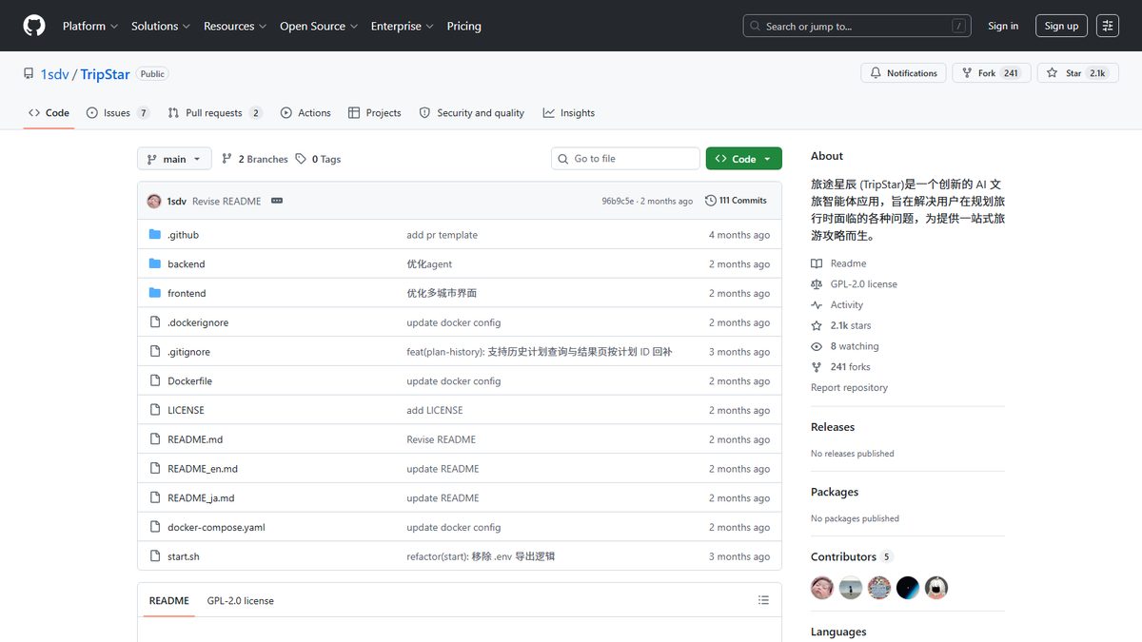Open the Releases section heading
1142x642 pixels.
[x=833, y=427]
